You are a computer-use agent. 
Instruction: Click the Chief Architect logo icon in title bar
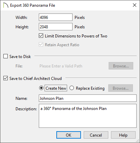click(x=6, y=5)
